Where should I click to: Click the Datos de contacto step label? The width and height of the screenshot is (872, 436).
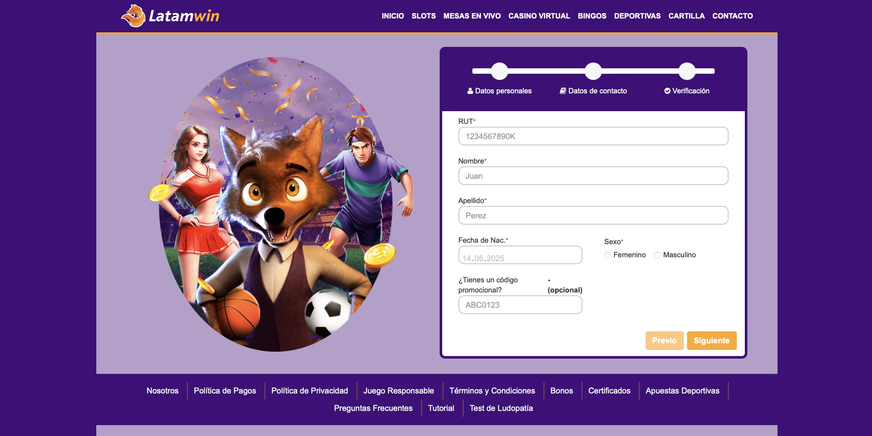tap(597, 91)
